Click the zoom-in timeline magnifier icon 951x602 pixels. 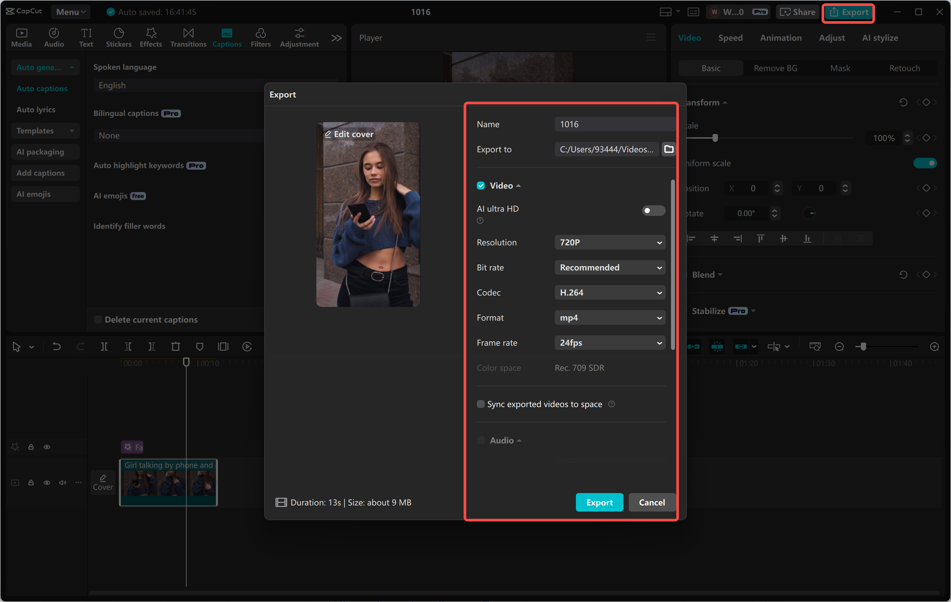tap(934, 347)
